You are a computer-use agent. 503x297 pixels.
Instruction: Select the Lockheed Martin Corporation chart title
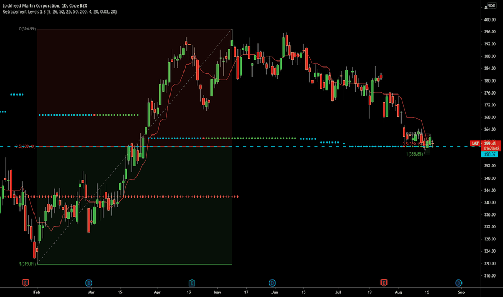[45, 6]
